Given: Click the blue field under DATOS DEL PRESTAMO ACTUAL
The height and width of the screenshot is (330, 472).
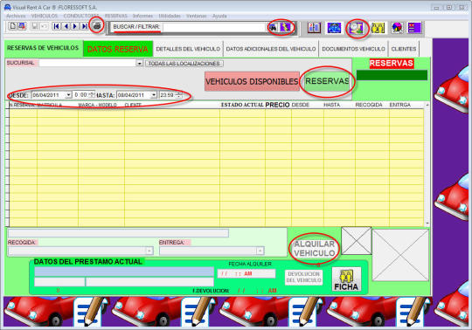Looking at the screenshot, I should (124, 272).
